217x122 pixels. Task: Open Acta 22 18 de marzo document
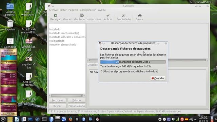click(29, 97)
